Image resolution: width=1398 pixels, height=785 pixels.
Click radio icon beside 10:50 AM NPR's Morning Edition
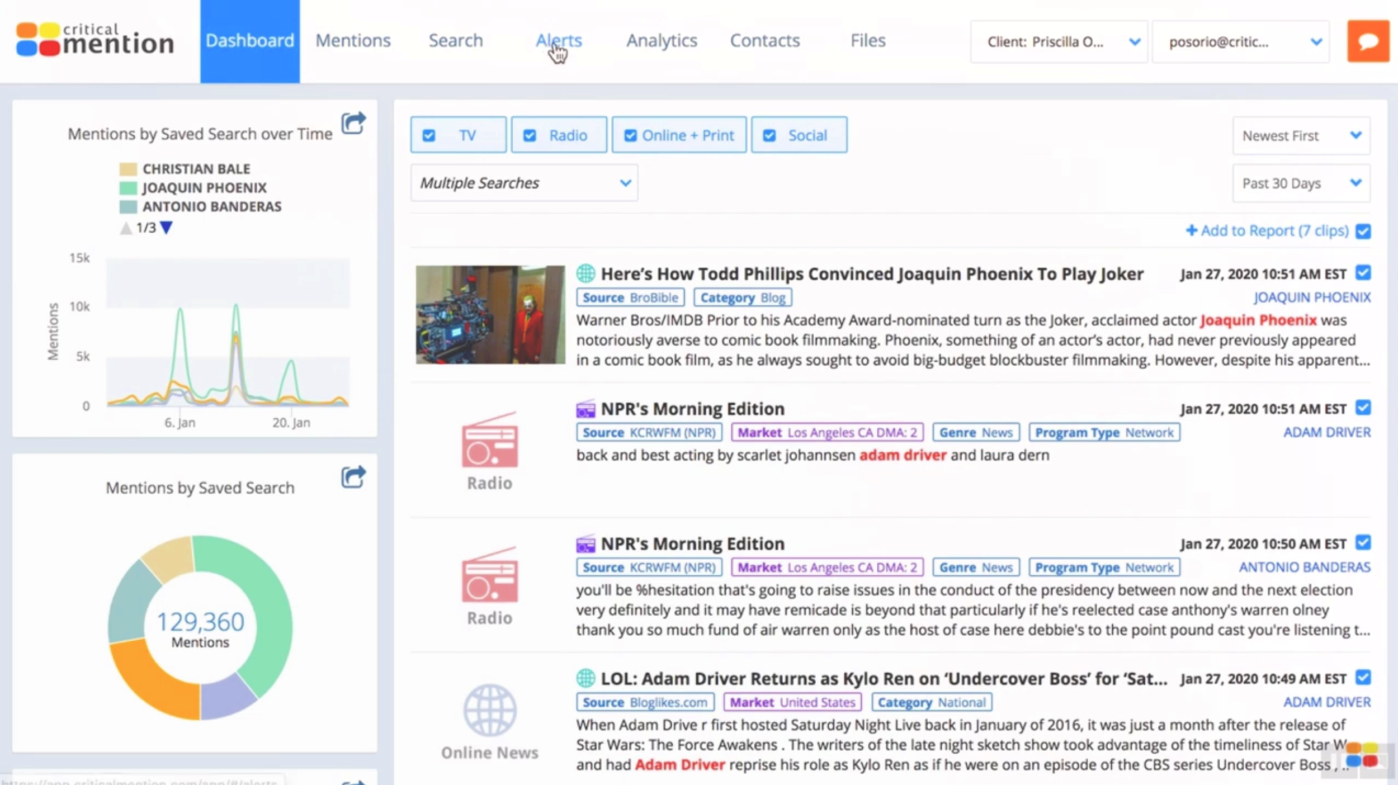585,543
